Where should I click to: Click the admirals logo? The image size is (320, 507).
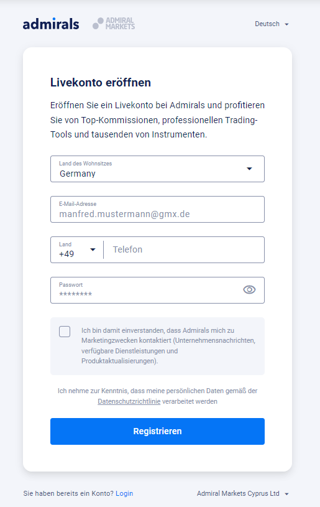(x=51, y=24)
